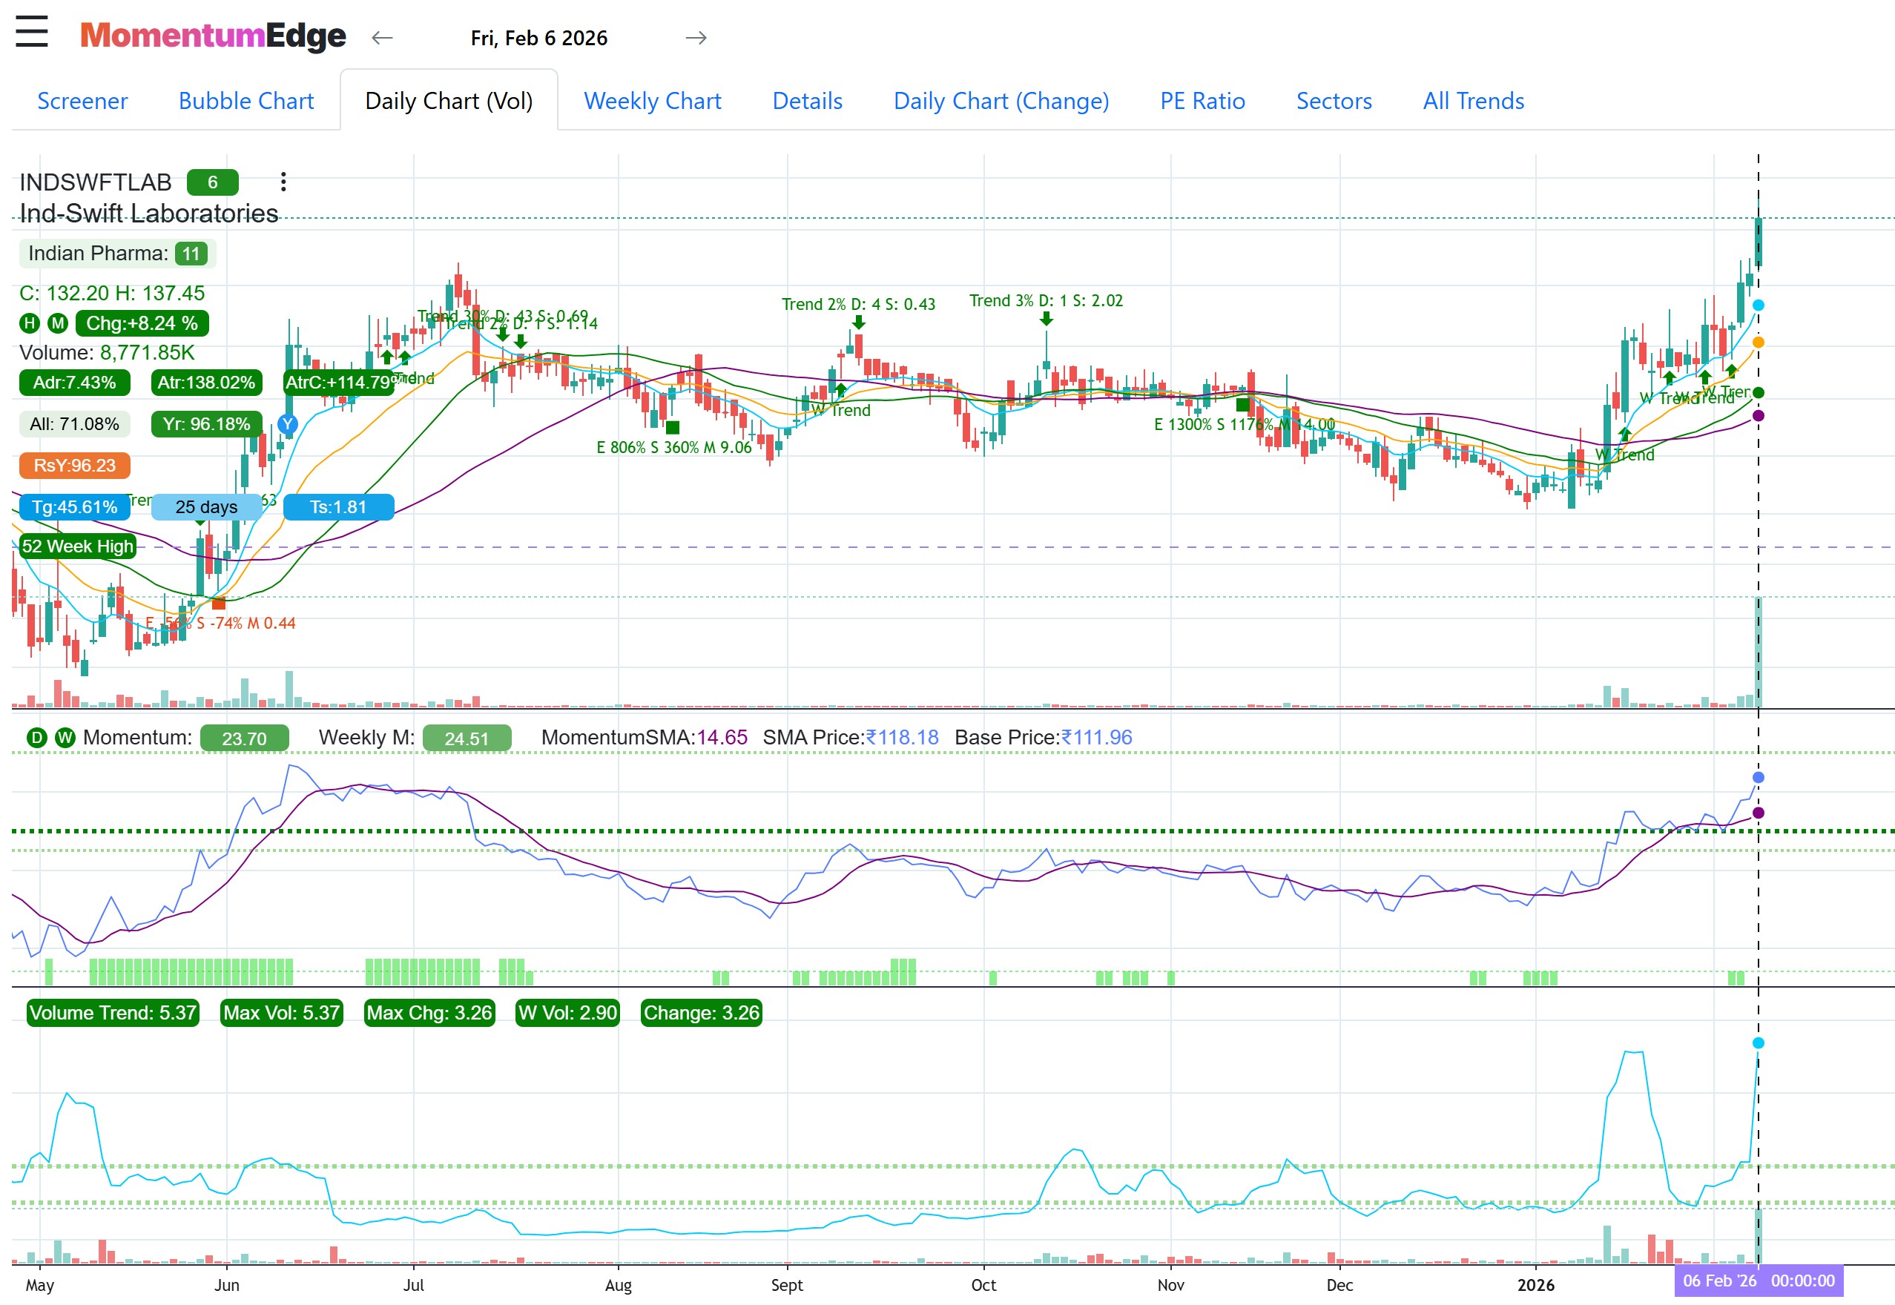Click the MomentumEdge logo
The width and height of the screenshot is (1895, 1305).
coord(212,34)
